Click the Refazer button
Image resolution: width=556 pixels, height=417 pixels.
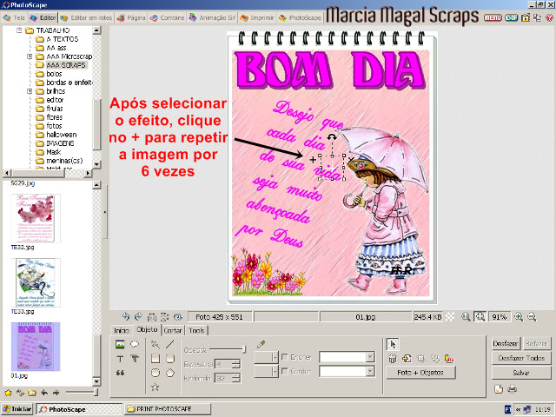537,344
